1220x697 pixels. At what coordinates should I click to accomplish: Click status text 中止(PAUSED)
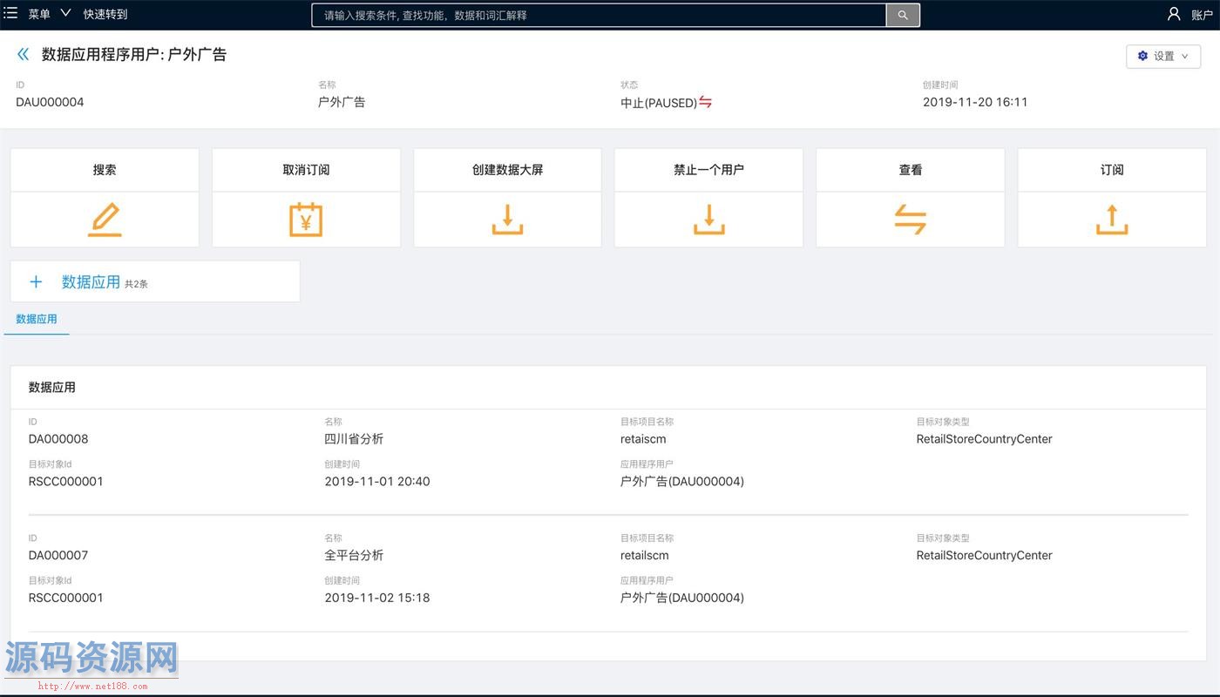pos(659,103)
